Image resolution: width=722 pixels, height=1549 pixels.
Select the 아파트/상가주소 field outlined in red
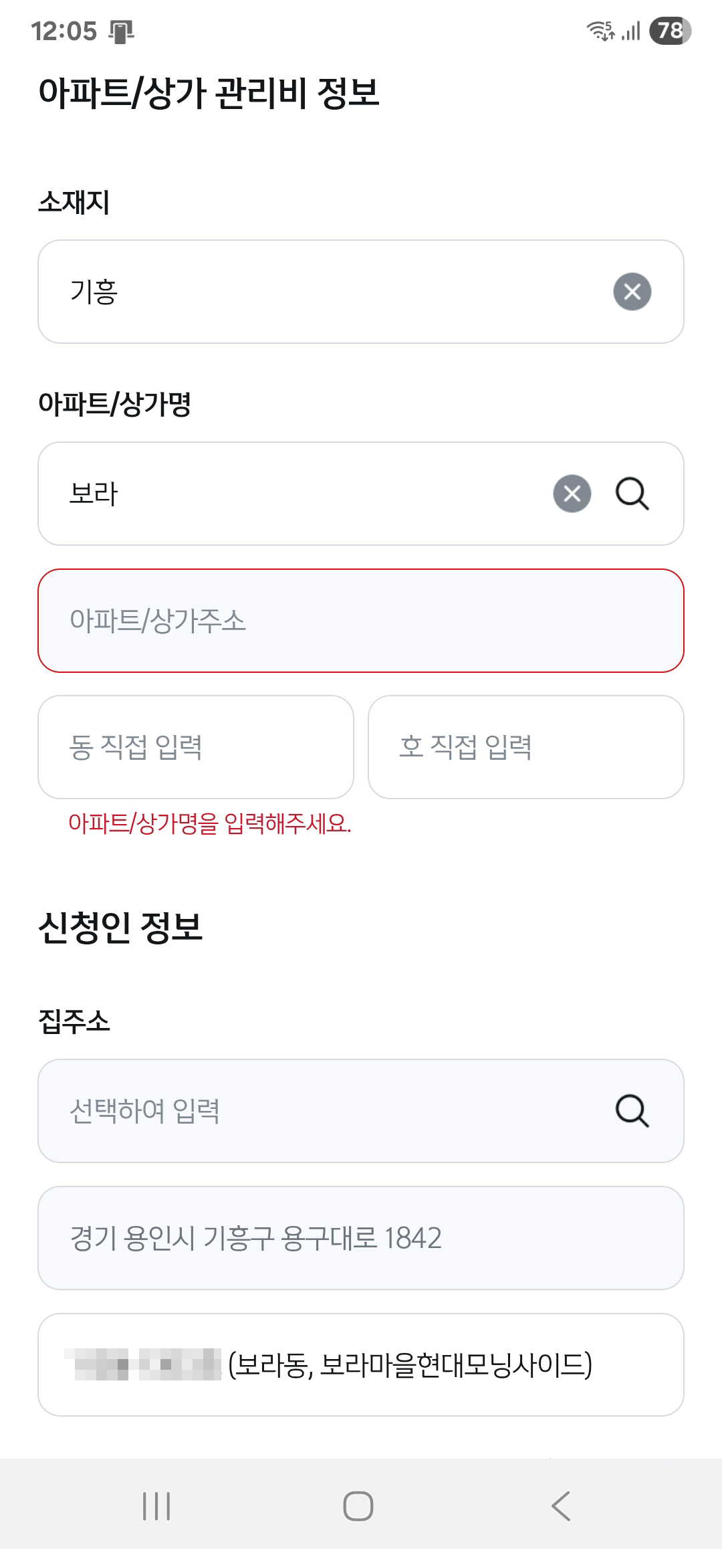pyautogui.click(x=361, y=621)
